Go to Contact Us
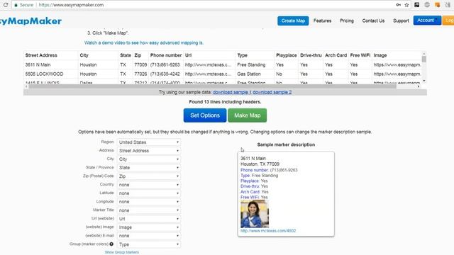Image resolution: width=454 pixels, height=255 pixels. [373, 21]
